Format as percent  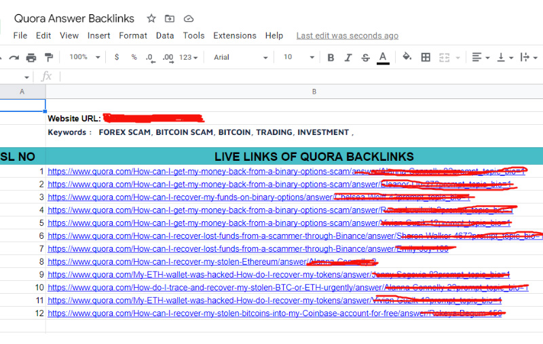click(134, 57)
